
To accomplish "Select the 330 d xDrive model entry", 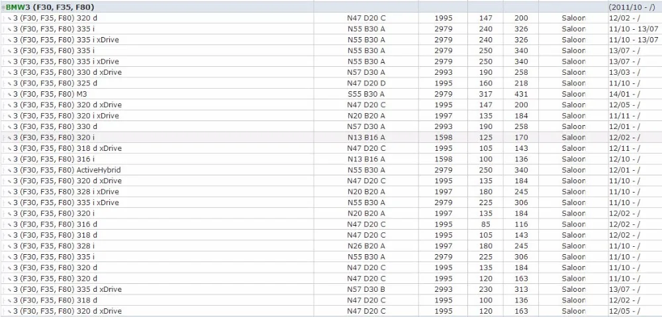I will coord(68,72).
